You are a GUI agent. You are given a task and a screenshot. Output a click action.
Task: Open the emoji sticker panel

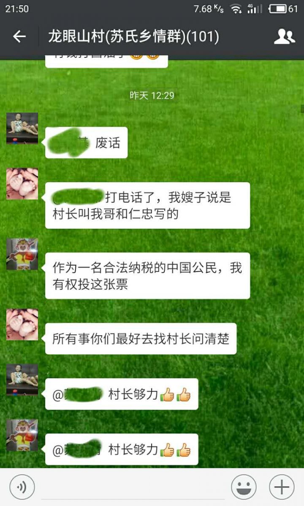pos(244,487)
